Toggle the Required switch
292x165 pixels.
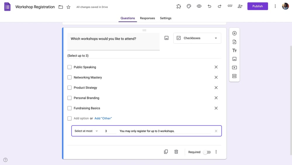207,152
